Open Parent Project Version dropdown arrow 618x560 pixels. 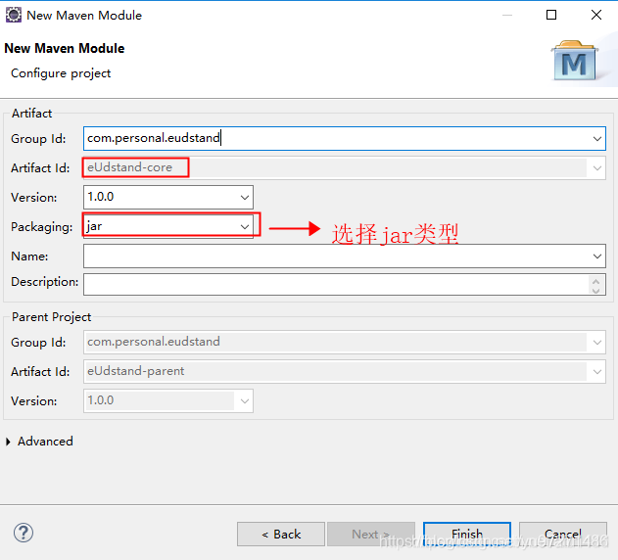(x=245, y=401)
